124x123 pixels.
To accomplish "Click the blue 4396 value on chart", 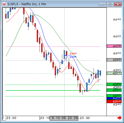I will [x=73, y=57].
